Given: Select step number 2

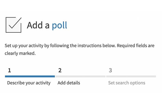Looking at the screenshot, I should 60,70.
